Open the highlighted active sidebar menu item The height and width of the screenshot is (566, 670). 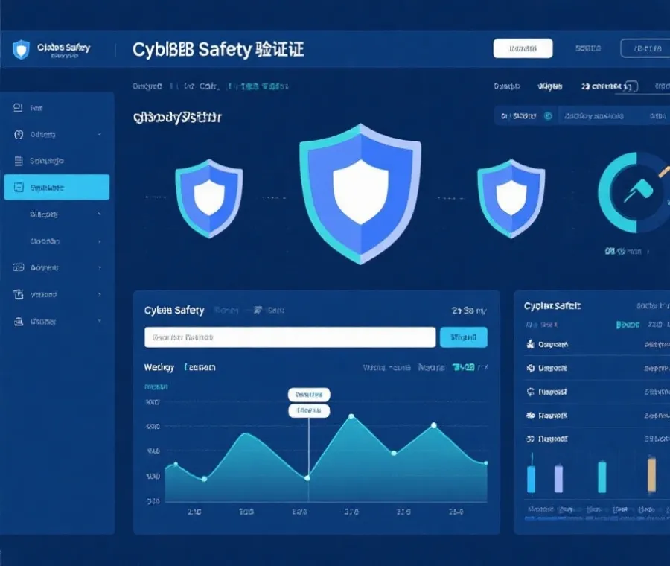tap(57, 188)
